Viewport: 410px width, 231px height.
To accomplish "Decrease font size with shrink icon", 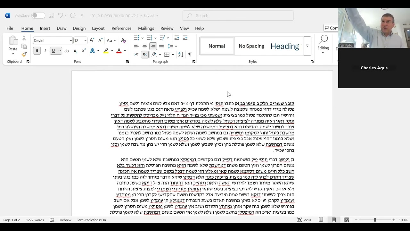I will (100, 40).
